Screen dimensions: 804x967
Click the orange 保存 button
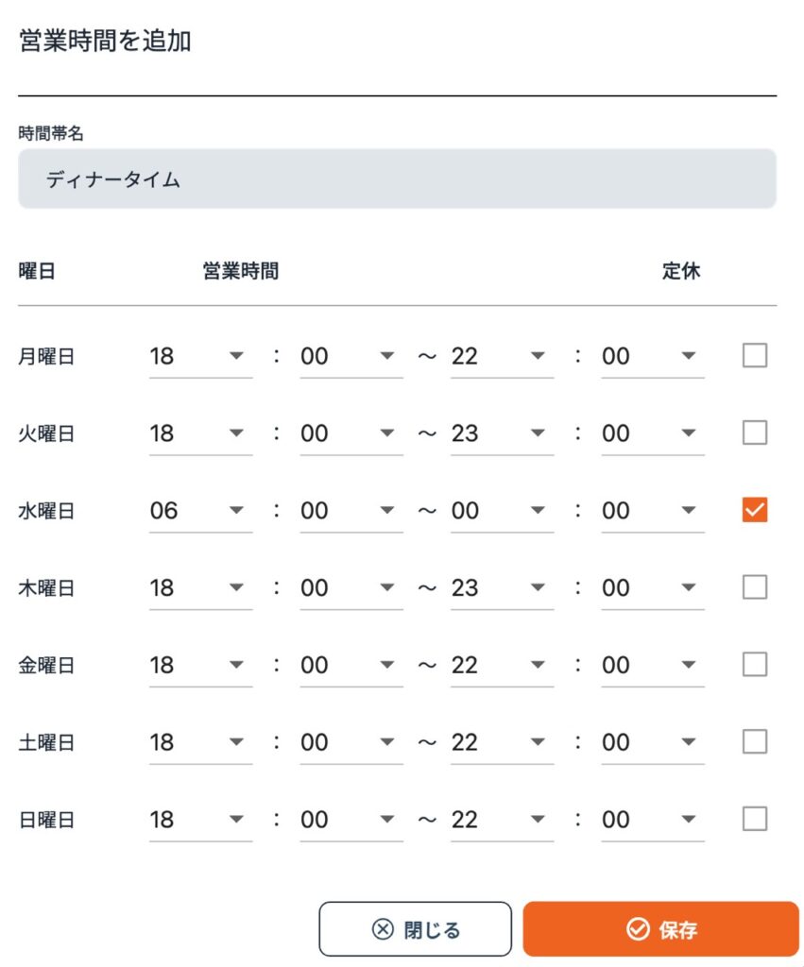click(660, 929)
